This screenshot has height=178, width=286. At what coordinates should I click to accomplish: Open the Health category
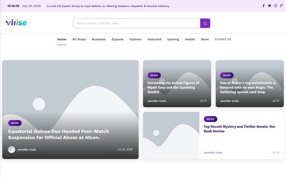190,39
